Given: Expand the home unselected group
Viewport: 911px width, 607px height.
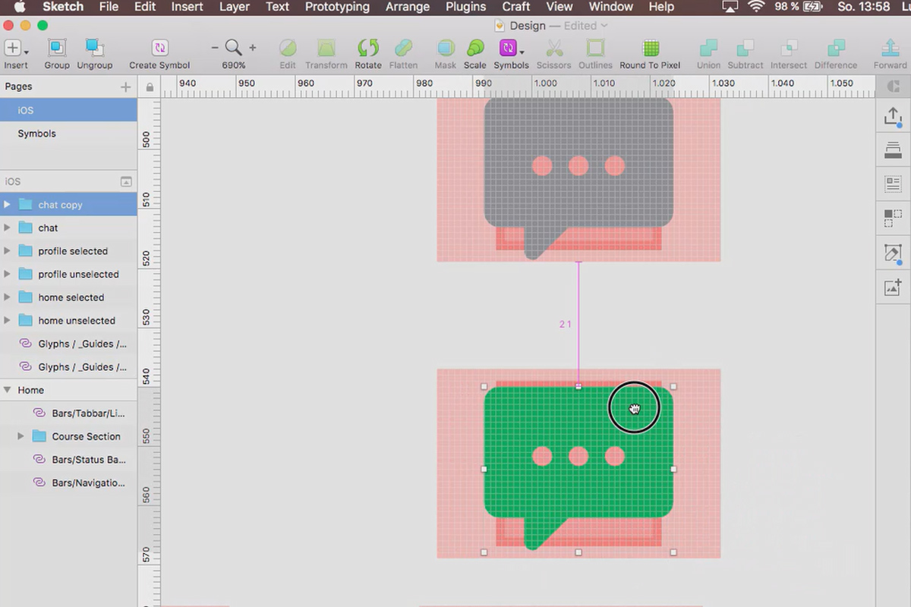Looking at the screenshot, I should [7, 320].
